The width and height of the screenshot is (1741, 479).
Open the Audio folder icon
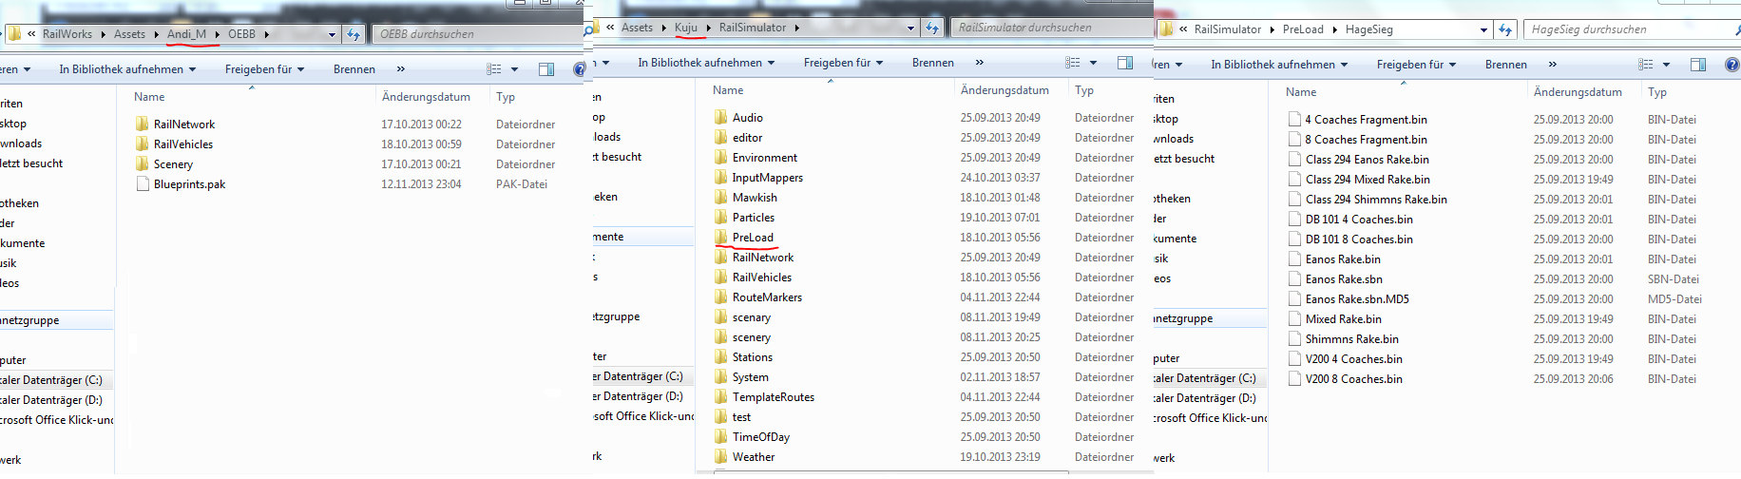(x=721, y=118)
